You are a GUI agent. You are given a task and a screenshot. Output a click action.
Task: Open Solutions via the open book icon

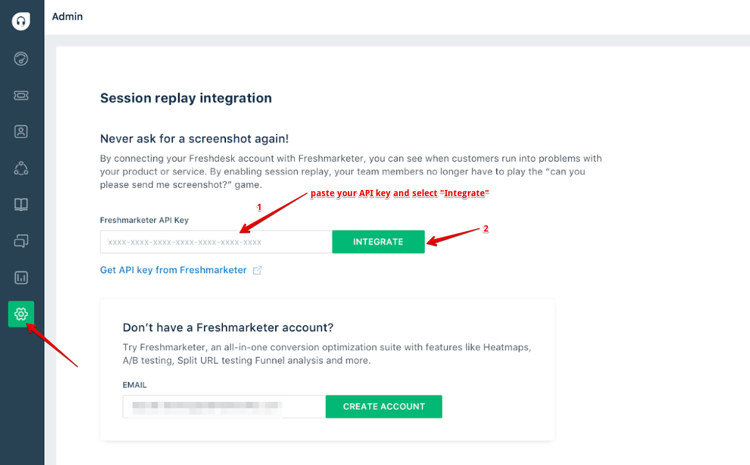[21, 204]
